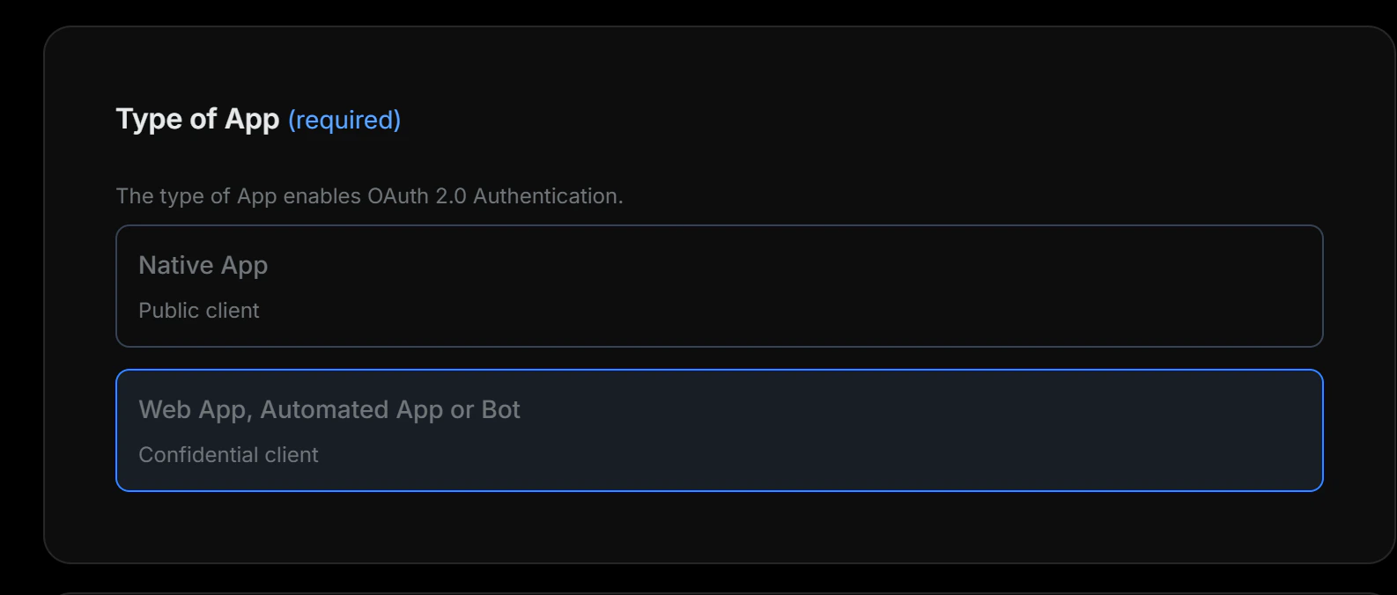The image size is (1397, 595).
Task: Click the Native App title label
Action: coord(203,265)
